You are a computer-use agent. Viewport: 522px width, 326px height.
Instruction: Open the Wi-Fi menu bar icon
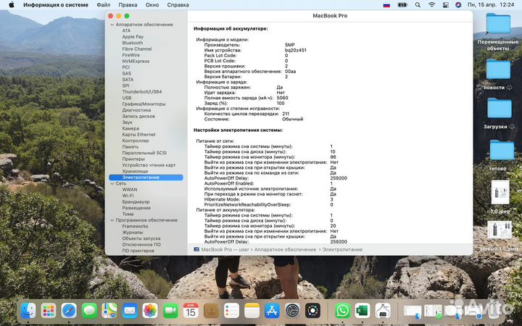tap(432, 5)
